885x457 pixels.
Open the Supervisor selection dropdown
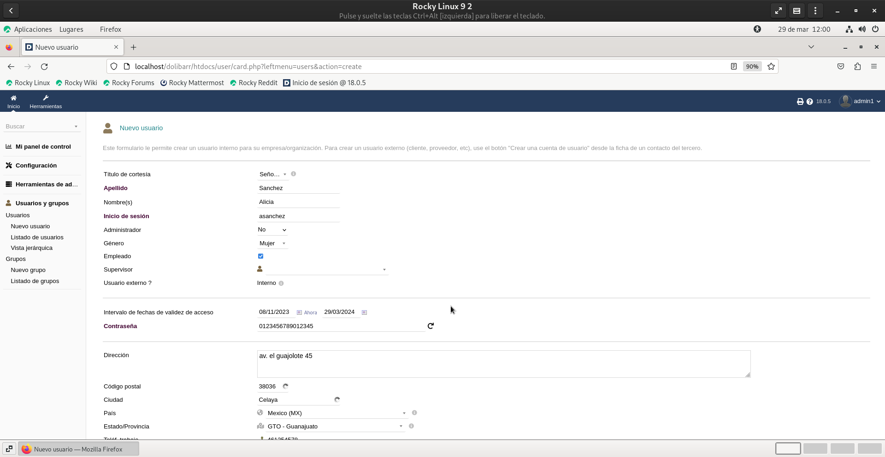pos(326,270)
